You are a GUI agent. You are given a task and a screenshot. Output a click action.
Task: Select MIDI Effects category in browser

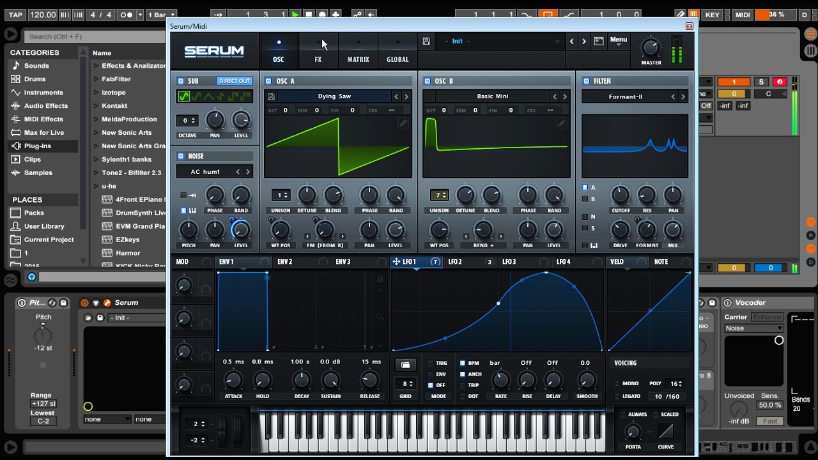[x=43, y=119]
